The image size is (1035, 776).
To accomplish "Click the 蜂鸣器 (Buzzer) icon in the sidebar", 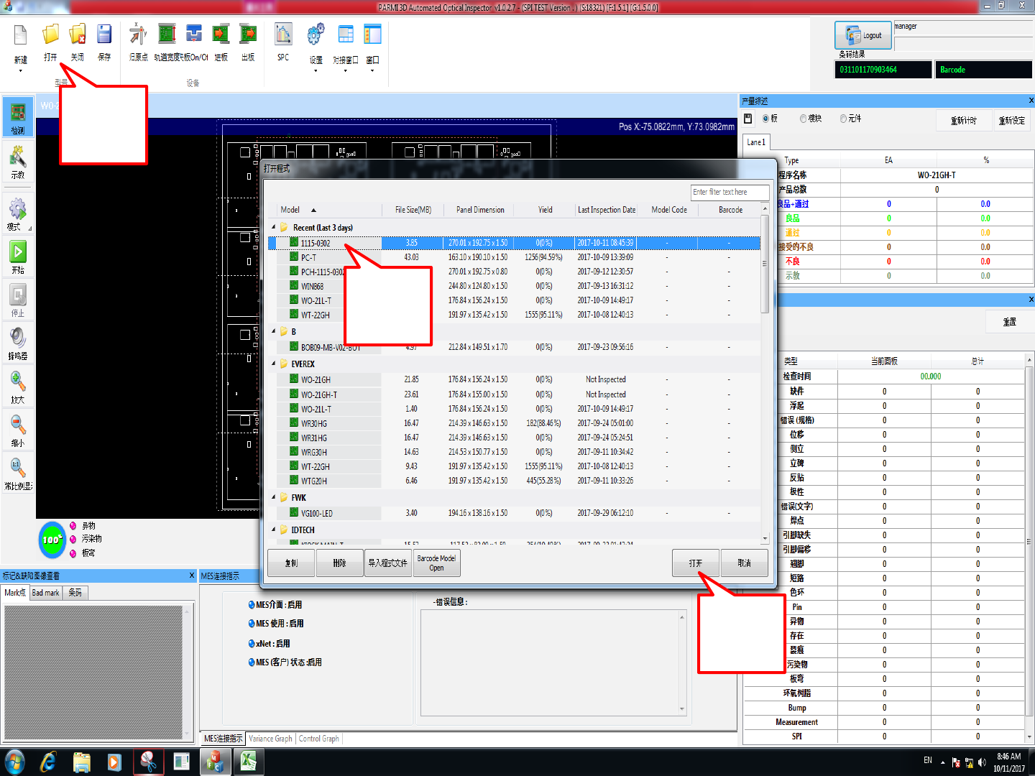I will pos(18,339).
